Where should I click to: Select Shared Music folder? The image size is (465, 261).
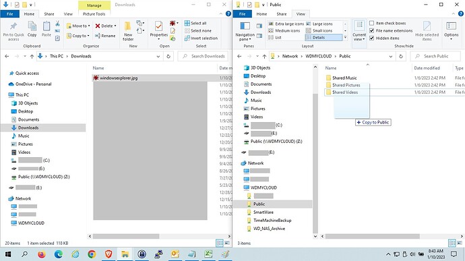tap(344, 78)
